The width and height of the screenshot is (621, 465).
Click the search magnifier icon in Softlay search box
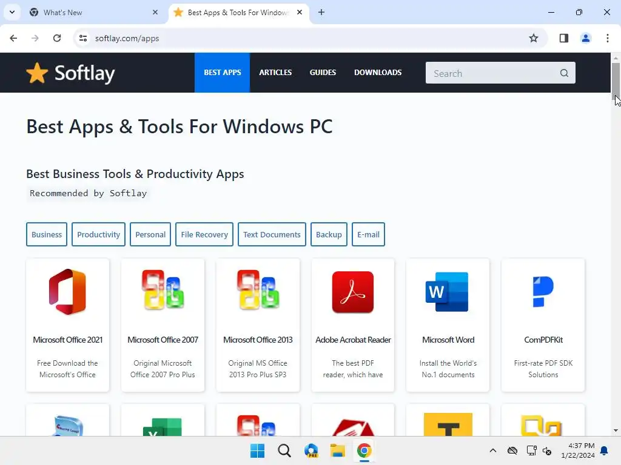tap(564, 73)
